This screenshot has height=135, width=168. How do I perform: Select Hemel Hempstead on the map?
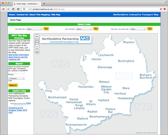[x=74, y=101]
